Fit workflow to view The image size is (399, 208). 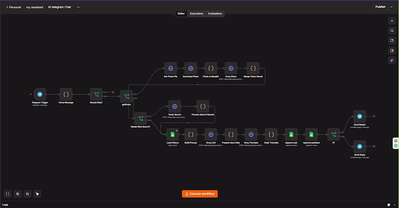click(x=8, y=194)
